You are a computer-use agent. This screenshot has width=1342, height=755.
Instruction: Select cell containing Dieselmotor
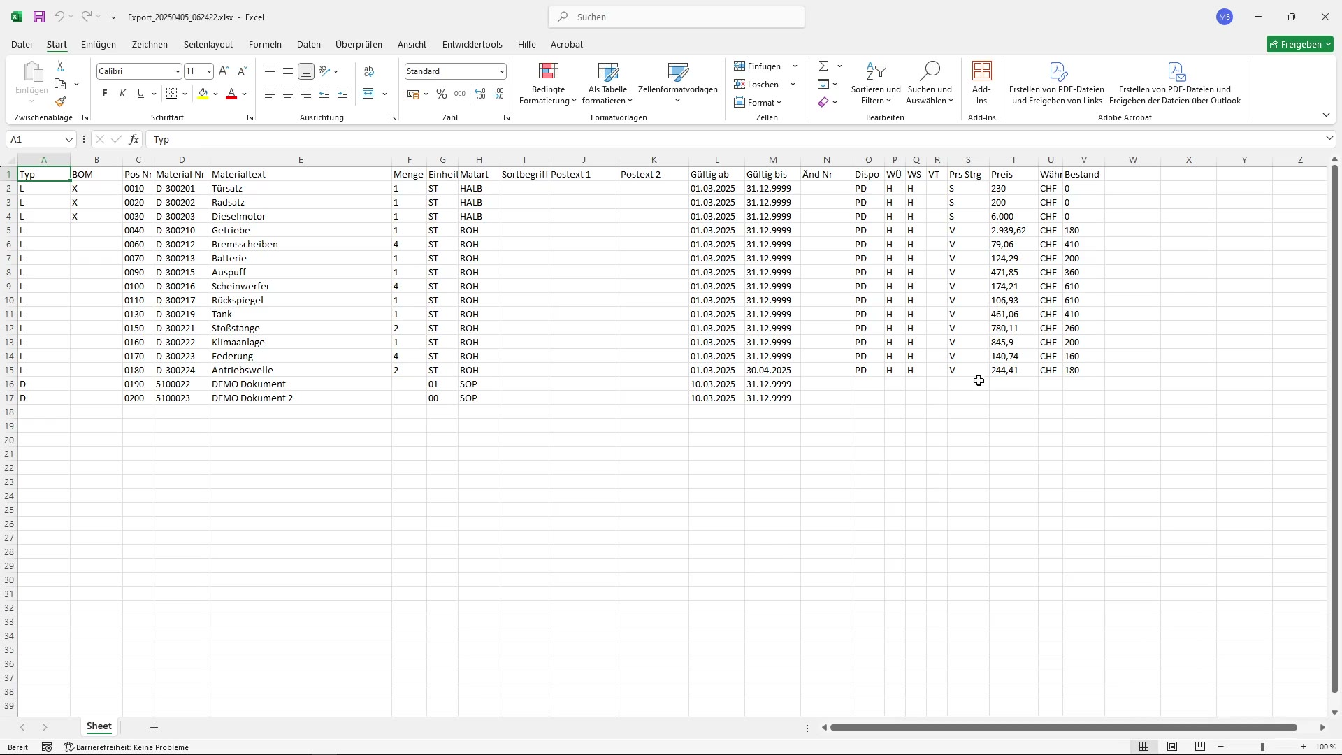pos(301,217)
